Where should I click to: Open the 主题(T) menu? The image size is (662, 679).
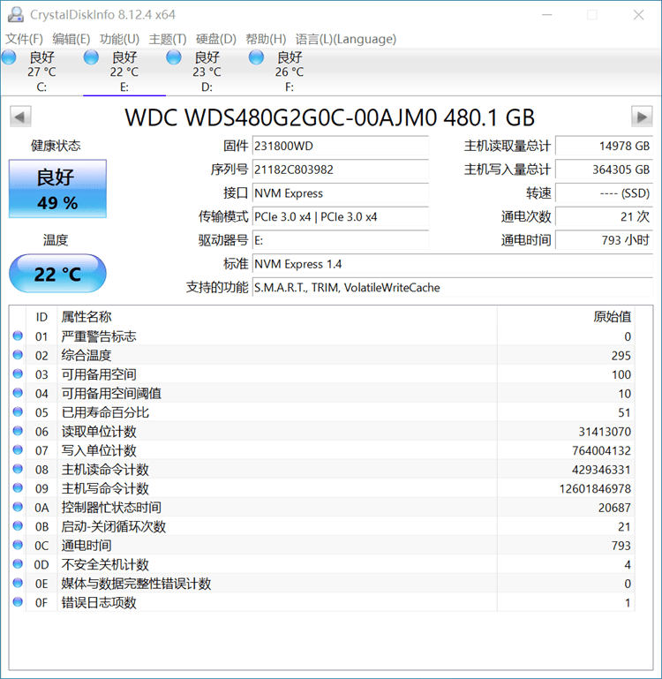[168, 39]
